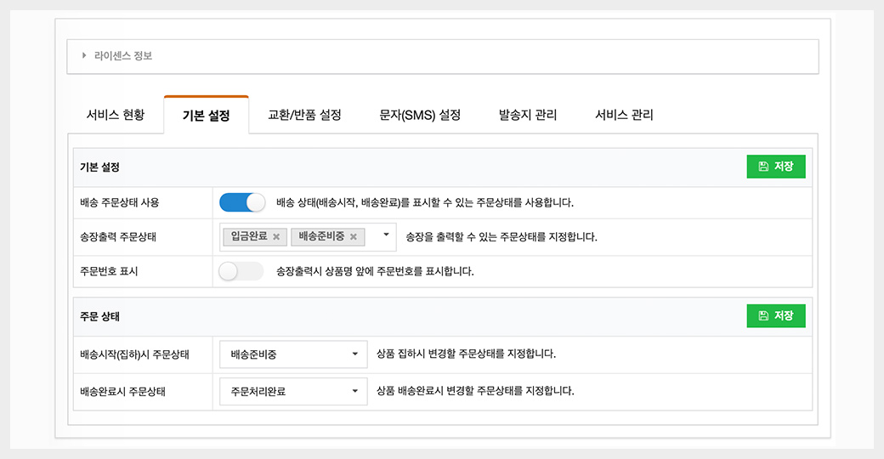Image resolution: width=884 pixels, height=459 pixels.
Task: Open the 배송시작(집하)시 주문상태 dropdown
Action: 293,354
